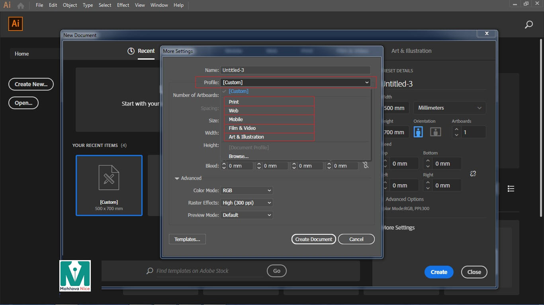Click the Home icon in menu bar
The image size is (544, 305).
20,6
